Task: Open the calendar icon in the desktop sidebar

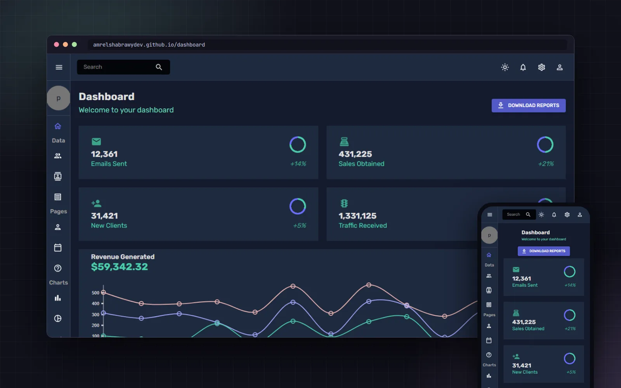Action: pyautogui.click(x=58, y=248)
